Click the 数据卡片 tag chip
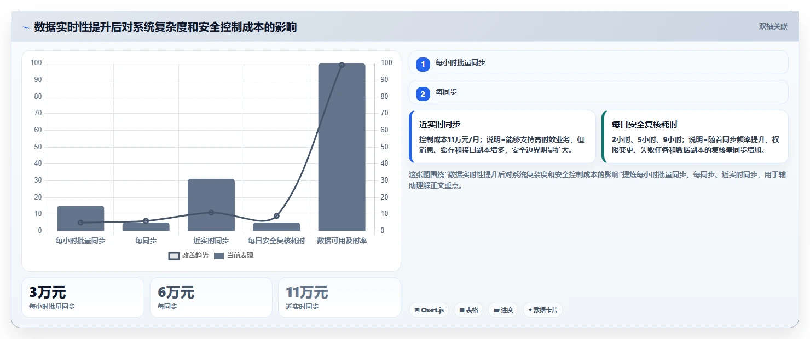Image resolution: width=810 pixels, height=339 pixels. (x=543, y=310)
